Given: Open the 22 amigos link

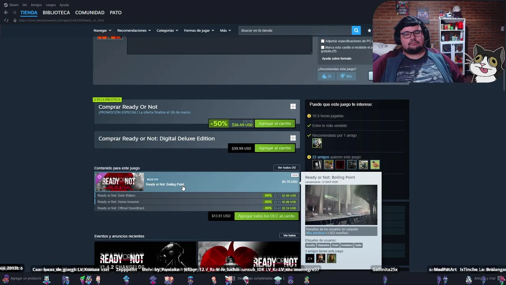Looking at the screenshot, I should coord(321,157).
